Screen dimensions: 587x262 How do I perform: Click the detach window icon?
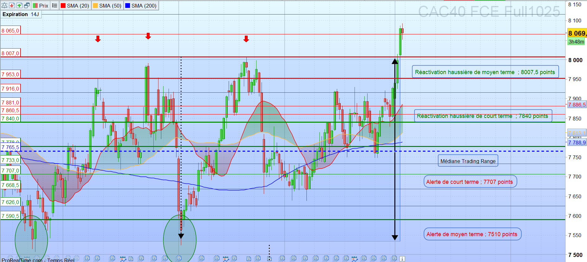pos(27,5)
